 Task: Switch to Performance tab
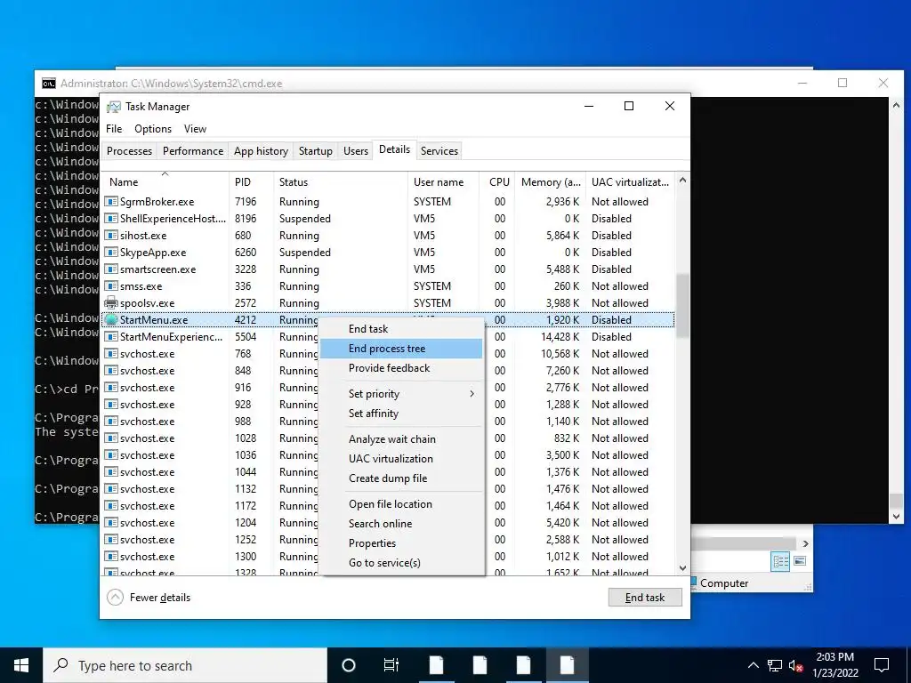[x=193, y=151]
